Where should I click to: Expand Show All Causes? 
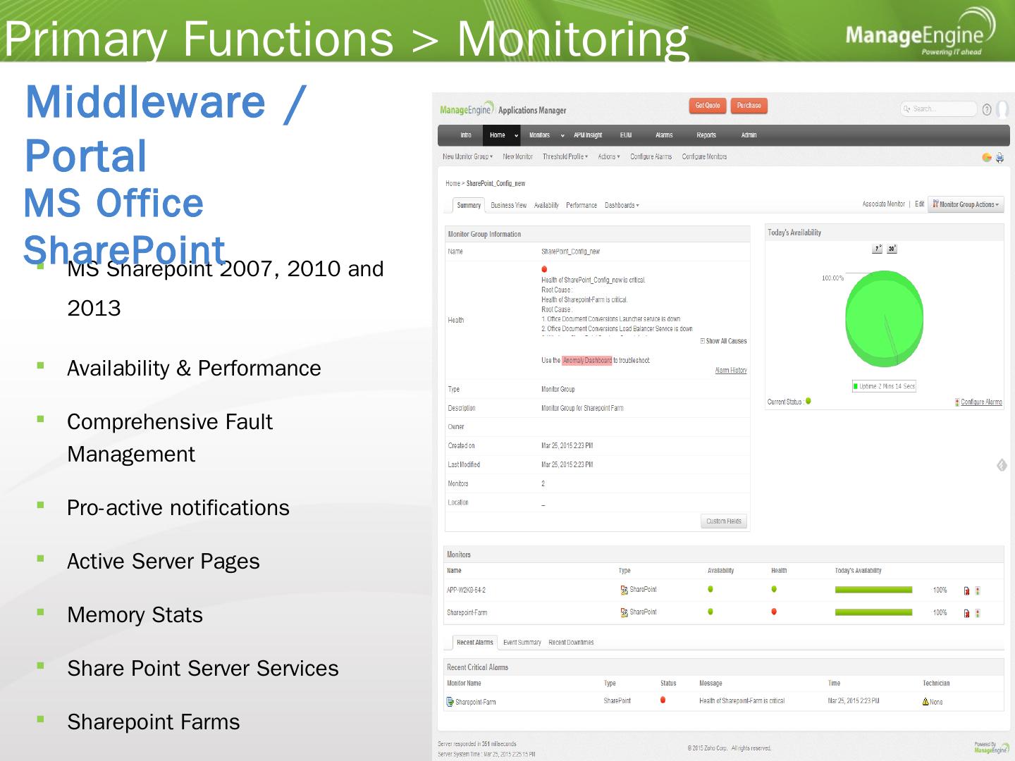pyautogui.click(x=723, y=341)
